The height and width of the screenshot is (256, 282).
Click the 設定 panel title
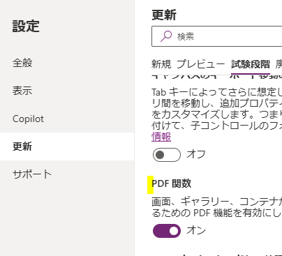coord(26,26)
